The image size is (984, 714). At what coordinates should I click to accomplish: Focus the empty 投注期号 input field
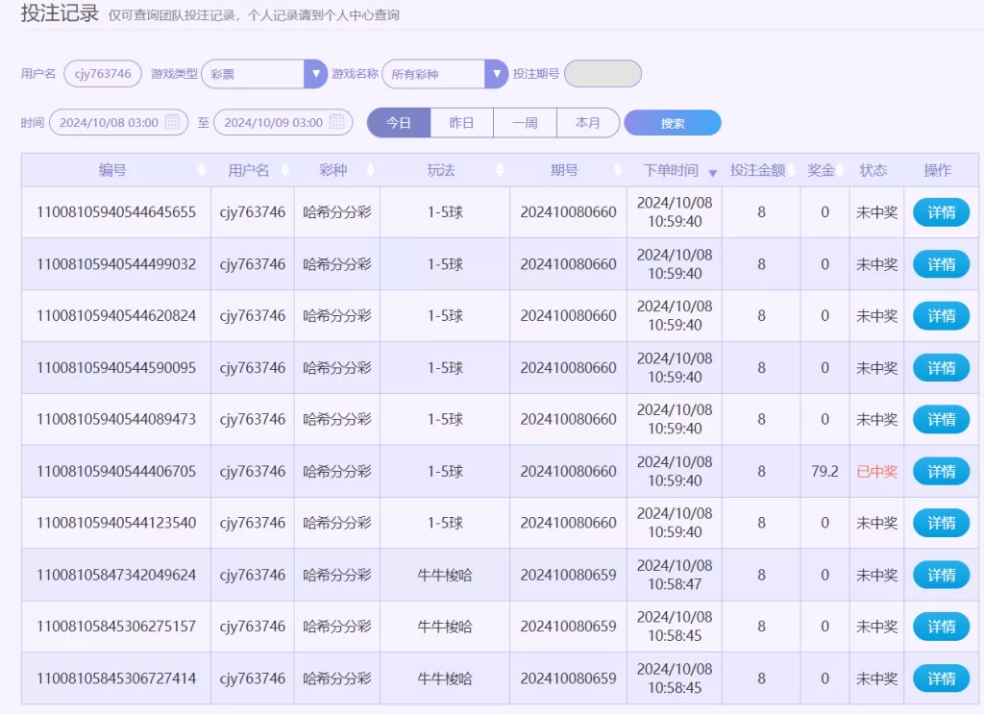pyautogui.click(x=603, y=74)
